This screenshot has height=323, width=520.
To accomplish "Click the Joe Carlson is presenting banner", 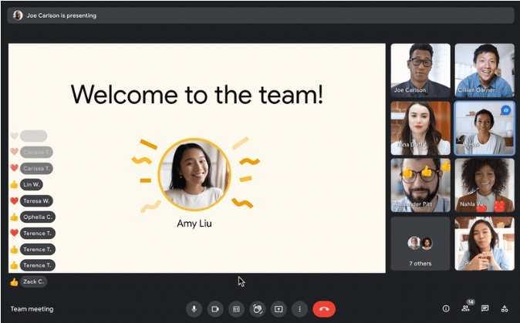I will 261,15.
